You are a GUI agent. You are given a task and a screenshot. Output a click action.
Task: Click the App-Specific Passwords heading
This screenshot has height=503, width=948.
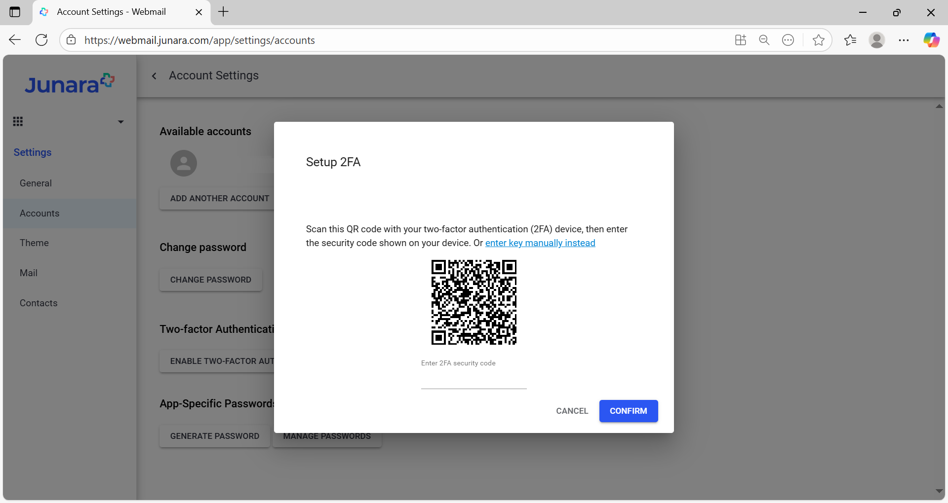coord(217,403)
